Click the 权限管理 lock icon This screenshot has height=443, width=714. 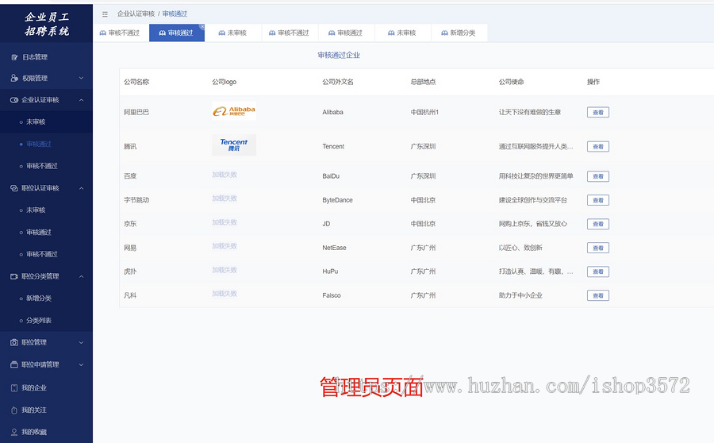click(14, 78)
